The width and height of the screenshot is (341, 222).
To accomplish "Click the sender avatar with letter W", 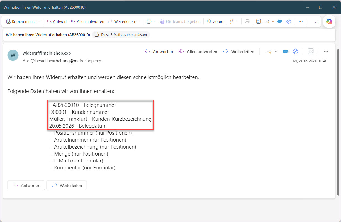I will click(13, 55).
